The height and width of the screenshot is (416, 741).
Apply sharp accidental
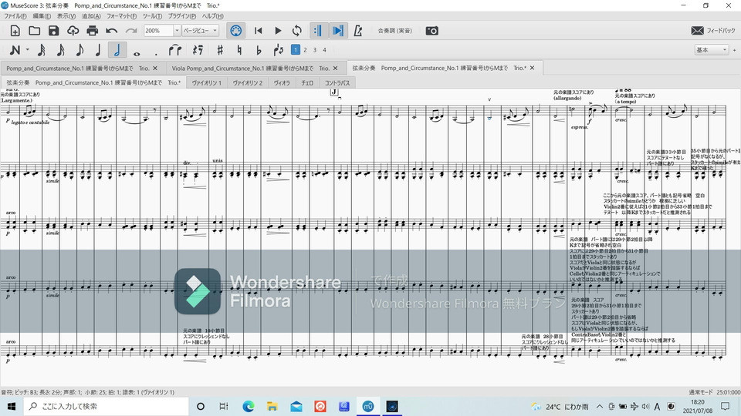tap(220, 49)
